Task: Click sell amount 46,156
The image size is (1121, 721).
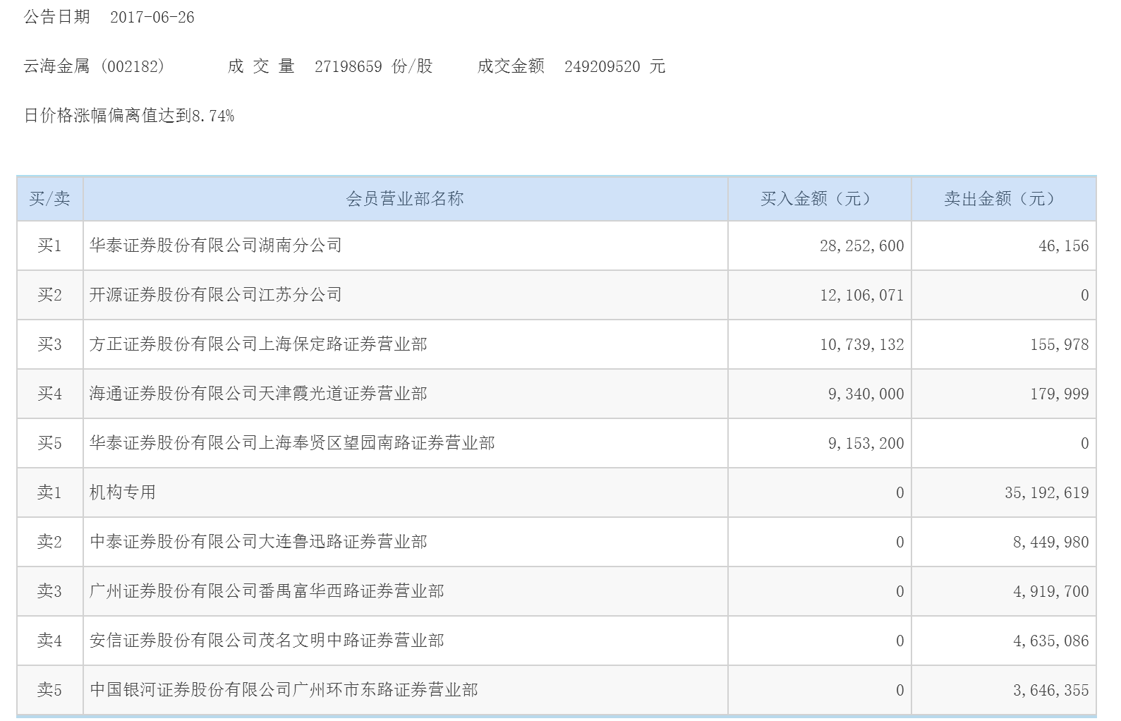Action: coord(1063,246)
